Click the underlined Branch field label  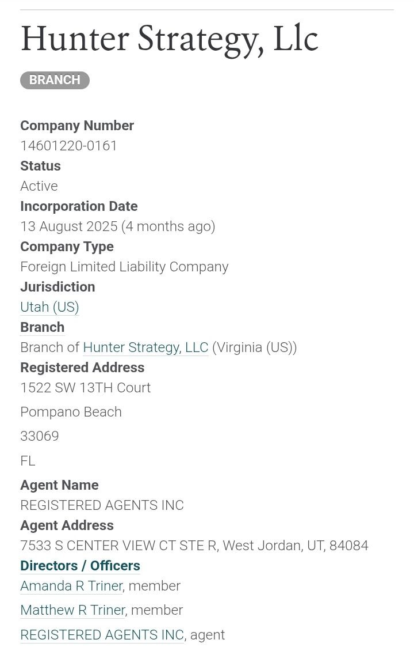point(42,327)
